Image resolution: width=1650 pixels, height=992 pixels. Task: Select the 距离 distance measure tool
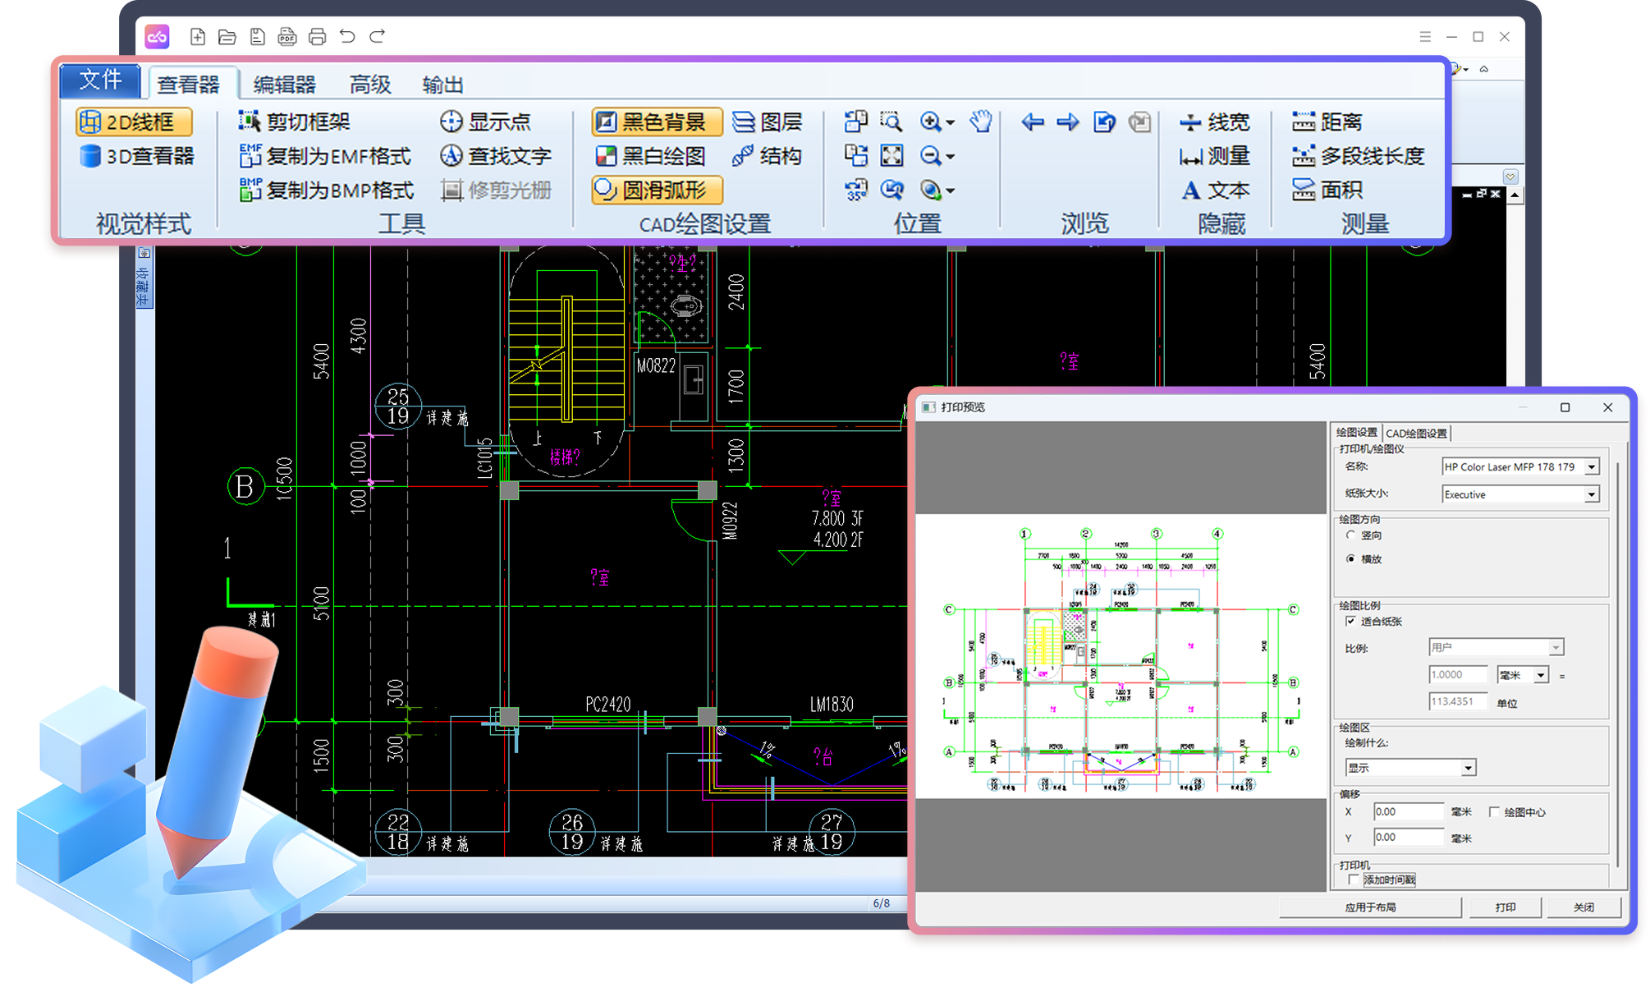(x=1327, y=122)
